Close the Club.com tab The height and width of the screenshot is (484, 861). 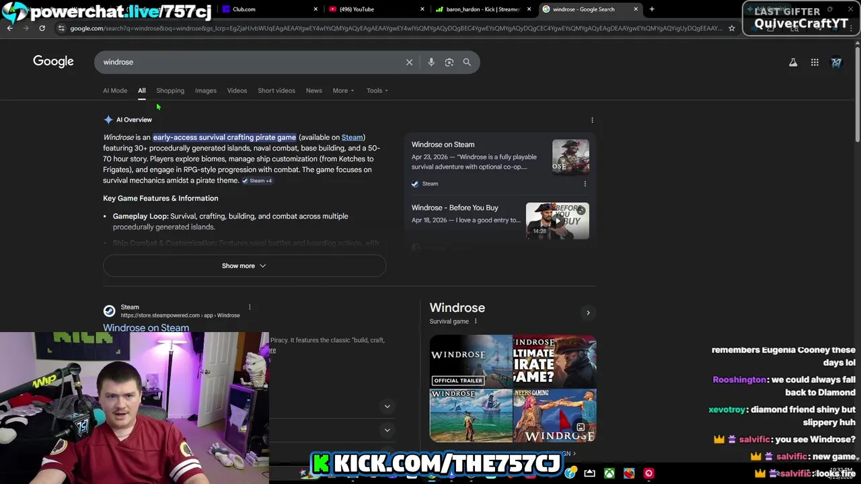(316, 9)
